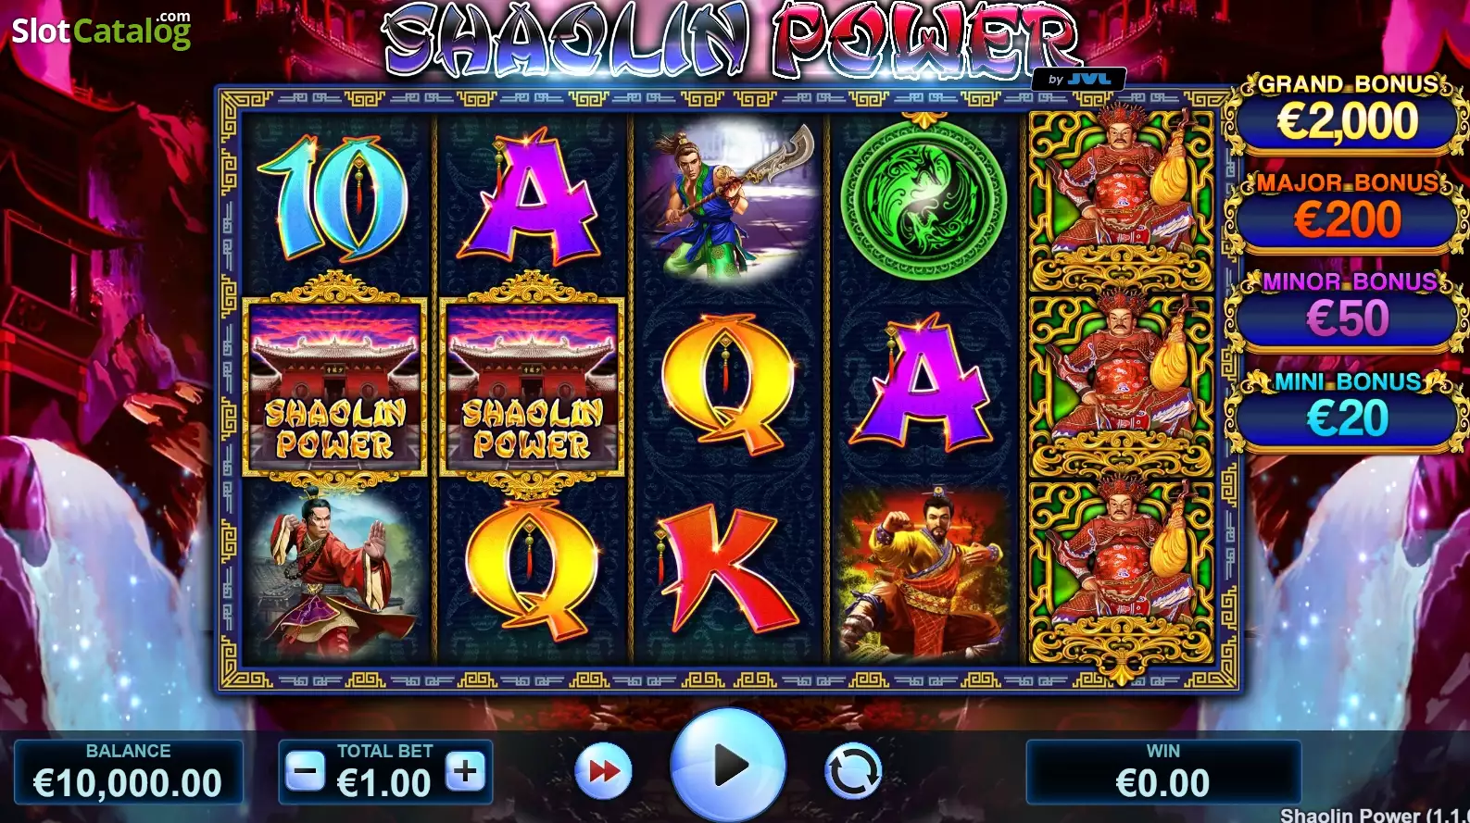Increase total bet with plus button
The height and width of the screenshot is (823, 1470).
tap(465, 771)
